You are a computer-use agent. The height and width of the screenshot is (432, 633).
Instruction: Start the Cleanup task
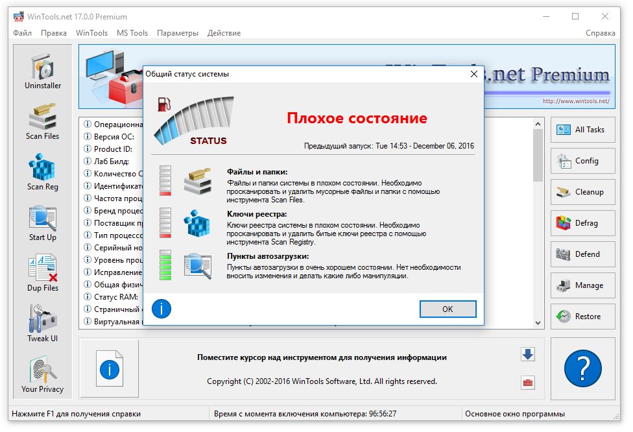(582, 192)
